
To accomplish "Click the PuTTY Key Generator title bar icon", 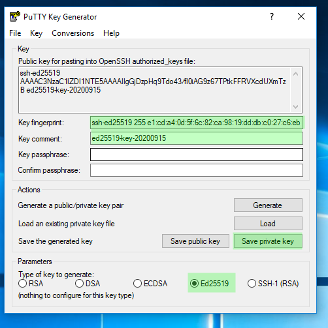I will coord(14,16).
